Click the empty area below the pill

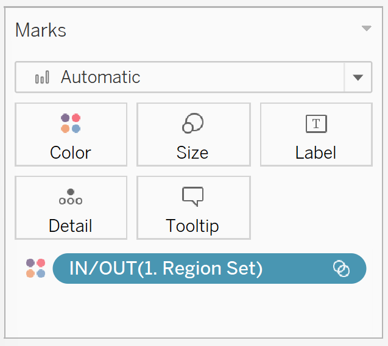coord(193,310)
